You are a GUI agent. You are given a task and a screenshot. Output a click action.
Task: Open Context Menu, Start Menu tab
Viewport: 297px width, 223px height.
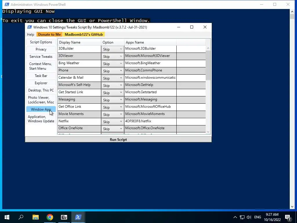pos(41,66)
